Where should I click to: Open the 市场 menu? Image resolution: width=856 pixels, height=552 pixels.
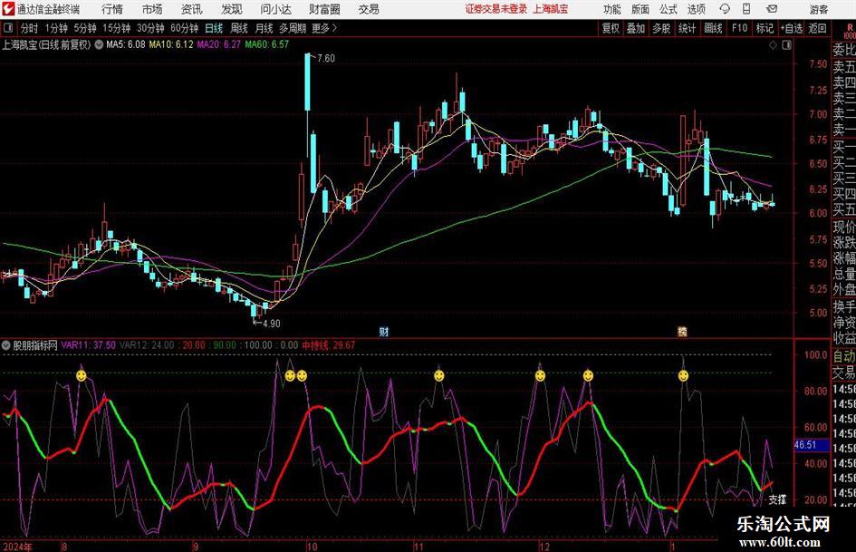coord(152,9)
